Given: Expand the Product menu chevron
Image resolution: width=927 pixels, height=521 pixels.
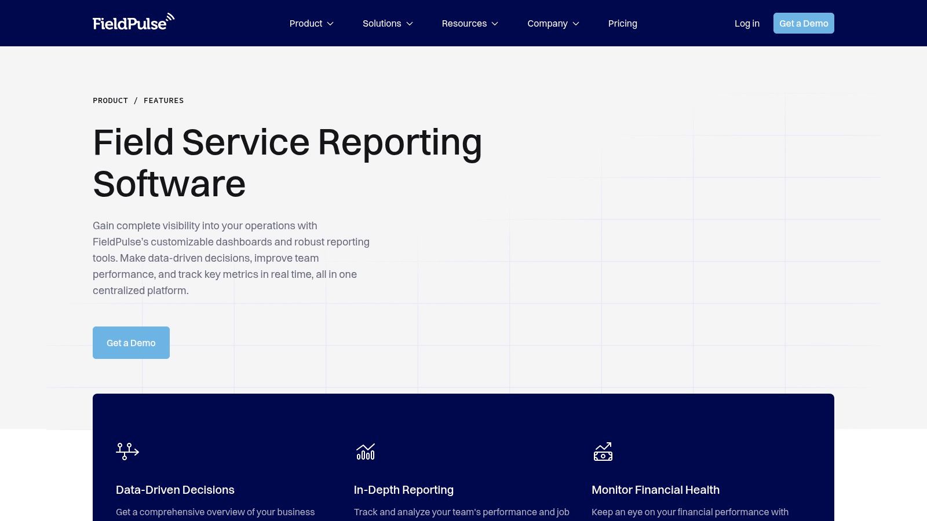Looking at the screenshot, I should click(x=330, y=24).
